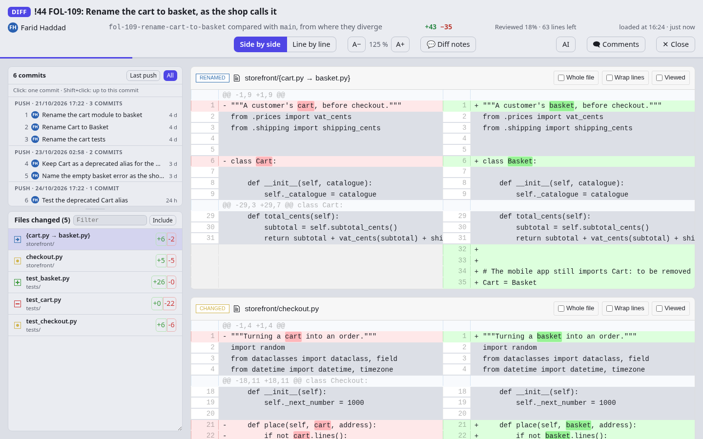This screenshot has width=703, height=439.
Task: Mark the cart.py → basket.py file as Viewed
Action: point(659,78)
